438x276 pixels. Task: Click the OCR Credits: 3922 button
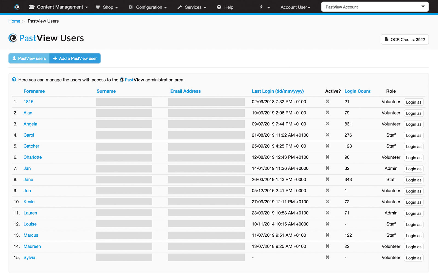pos(405,39)
